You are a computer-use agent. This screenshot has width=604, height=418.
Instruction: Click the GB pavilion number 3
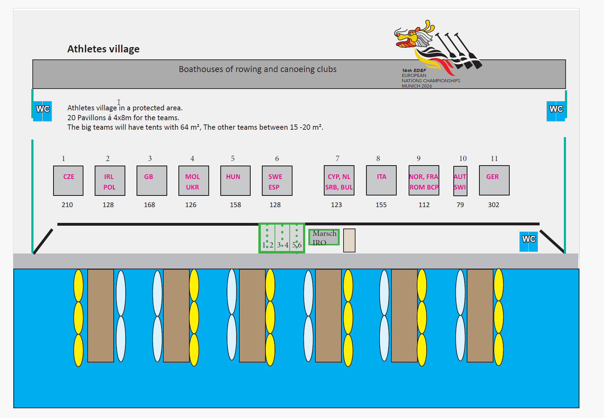[152, 181]
